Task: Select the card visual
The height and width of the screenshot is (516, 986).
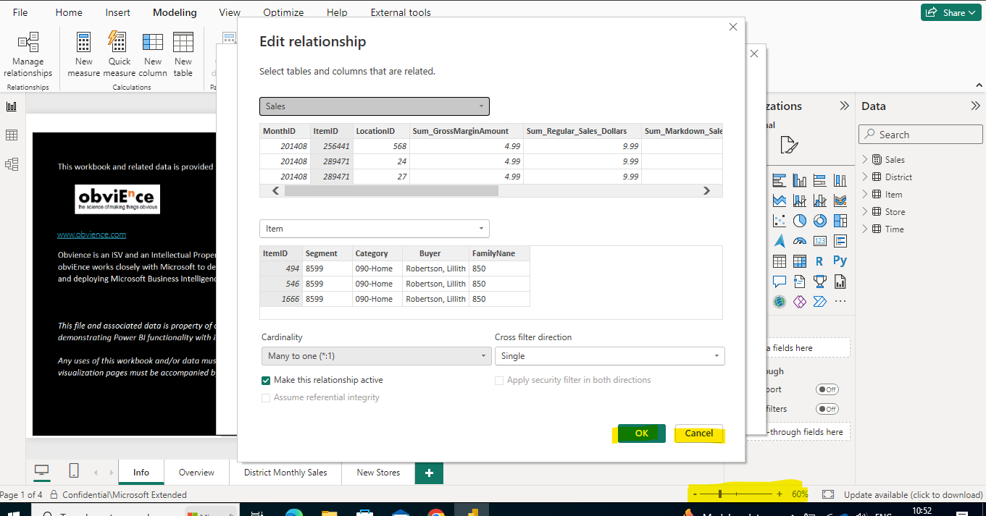Action: click(x=820, y=241)
